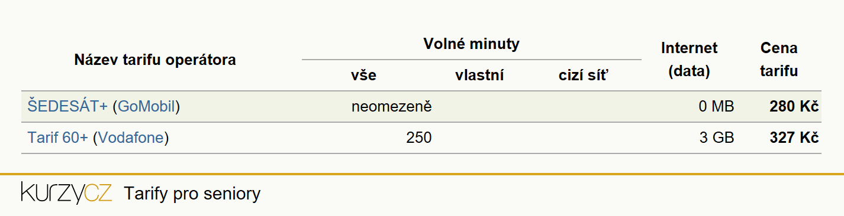844x216 pixels.
Task: Open the ŠEDESÁT+ tariff link
Action: pos(67,107)
